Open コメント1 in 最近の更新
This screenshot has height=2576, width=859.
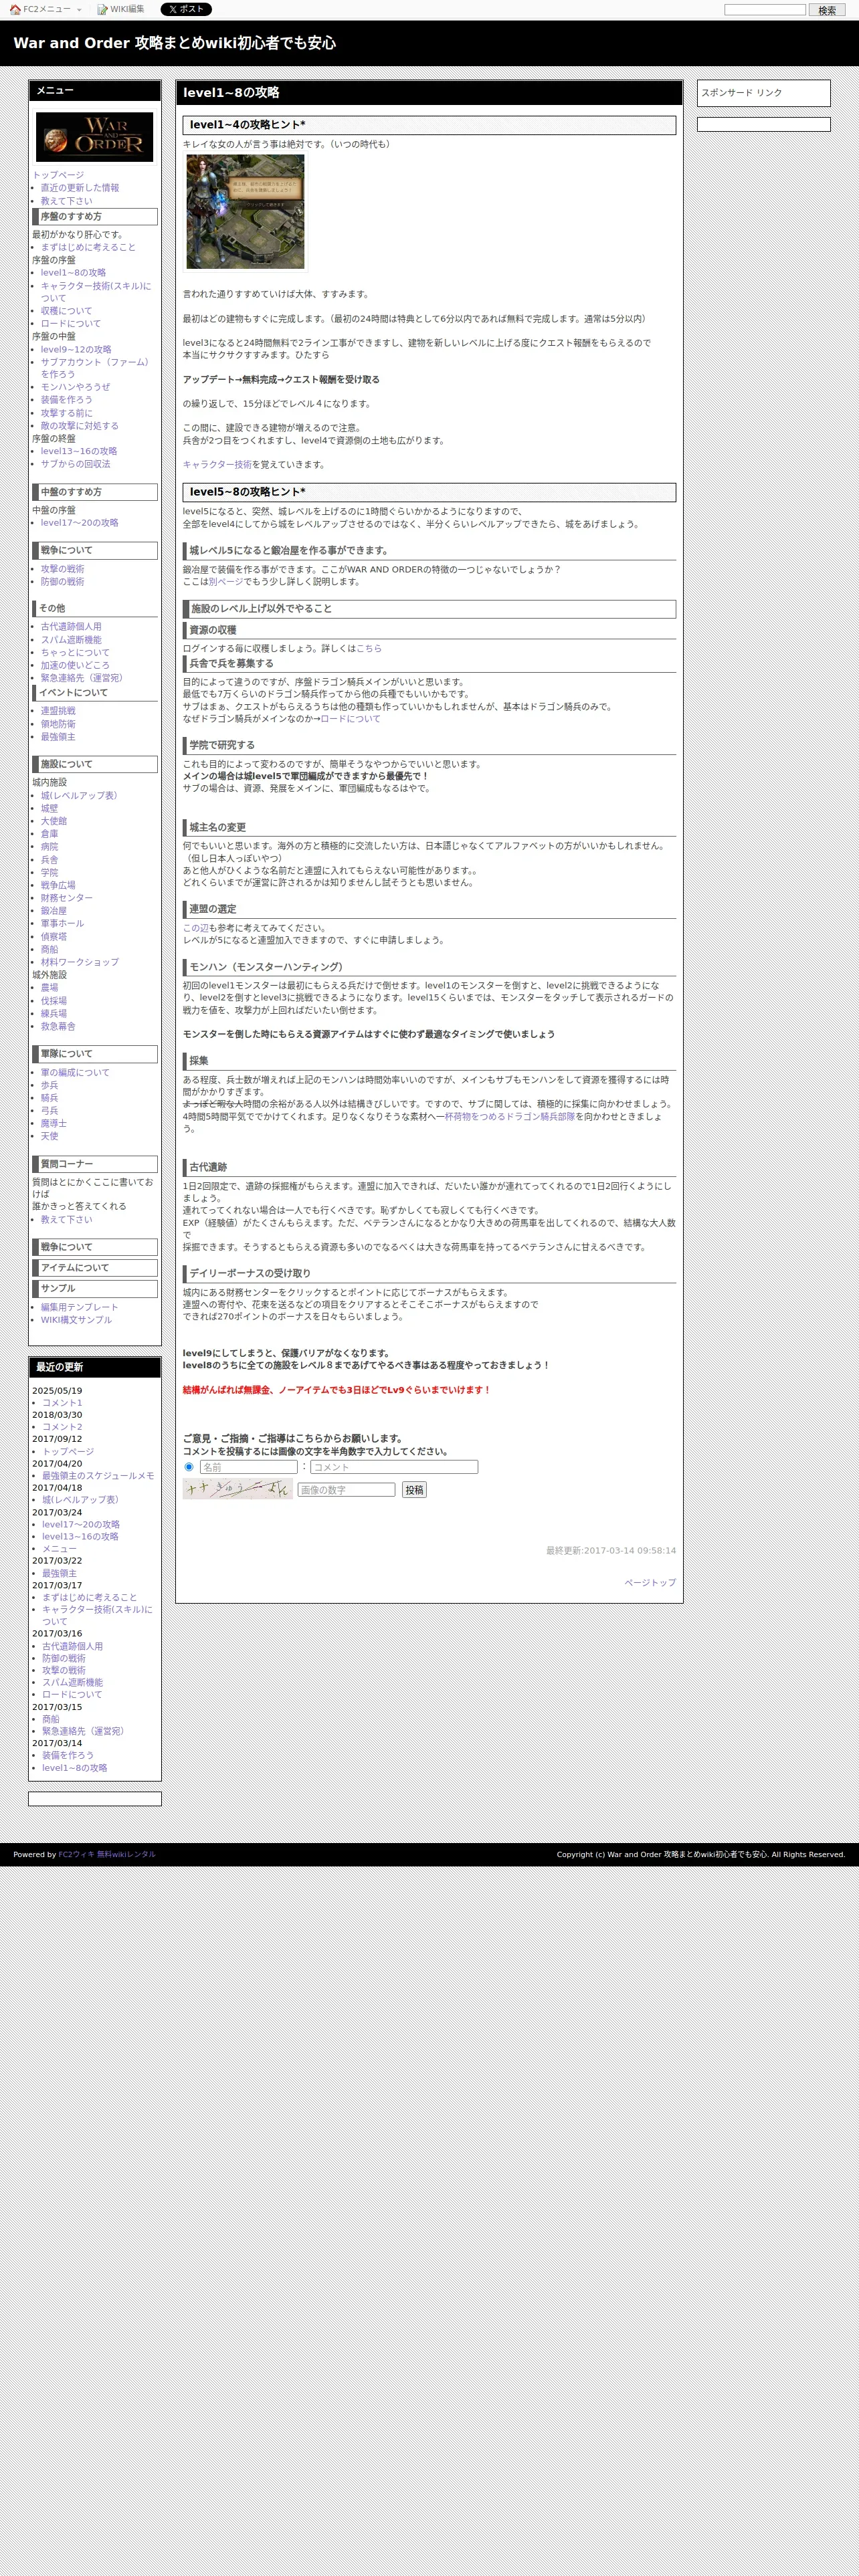pyautogui.click(x=62, y=1403)
